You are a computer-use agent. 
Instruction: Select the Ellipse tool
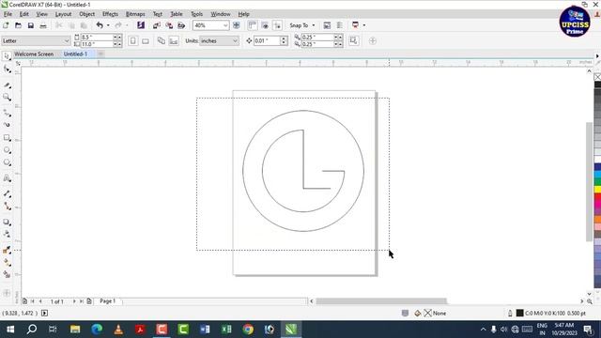click(x=7, y=150)
